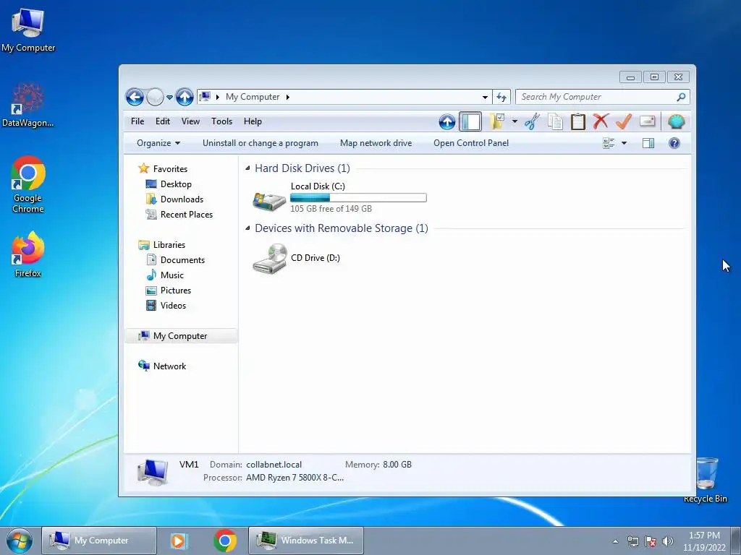Click the Recycle Bin desktop icon
741x555 pixels.
pos(706,480)
